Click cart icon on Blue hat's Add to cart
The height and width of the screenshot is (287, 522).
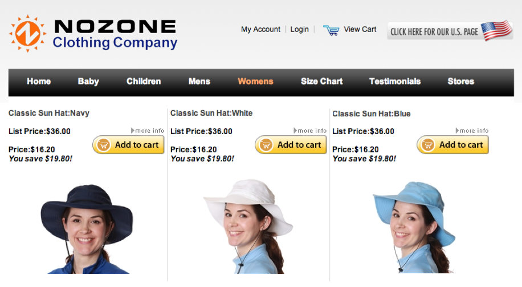[x=428, y=145]
